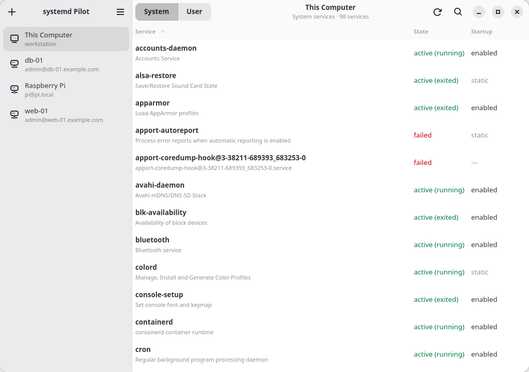Screen dimensions: 529x372
Task: Sort by the State column header
Action: 421,32
